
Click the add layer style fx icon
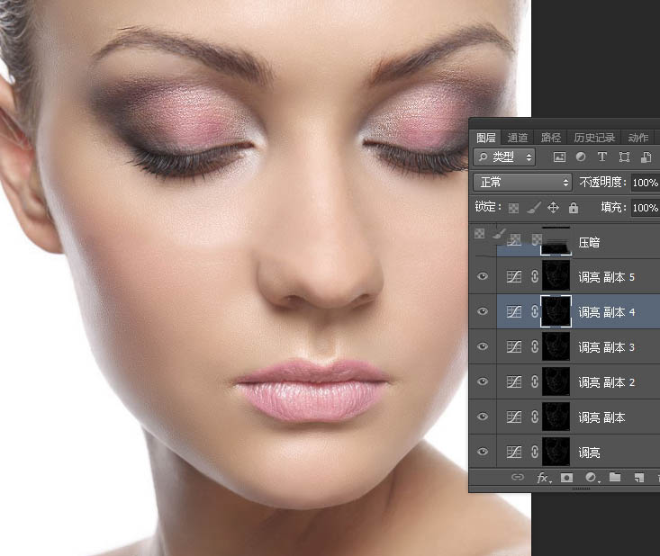pos(543,477)
